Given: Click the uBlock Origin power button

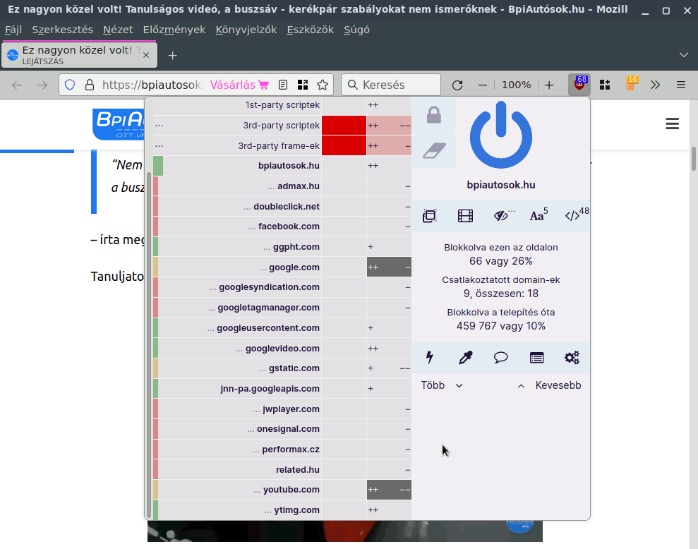Looking at the screenshot, I should [501, 135].
